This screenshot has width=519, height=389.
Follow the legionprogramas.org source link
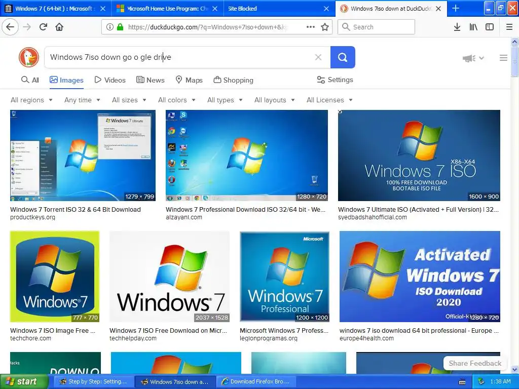pyautogui.click(x=269, y=338)
